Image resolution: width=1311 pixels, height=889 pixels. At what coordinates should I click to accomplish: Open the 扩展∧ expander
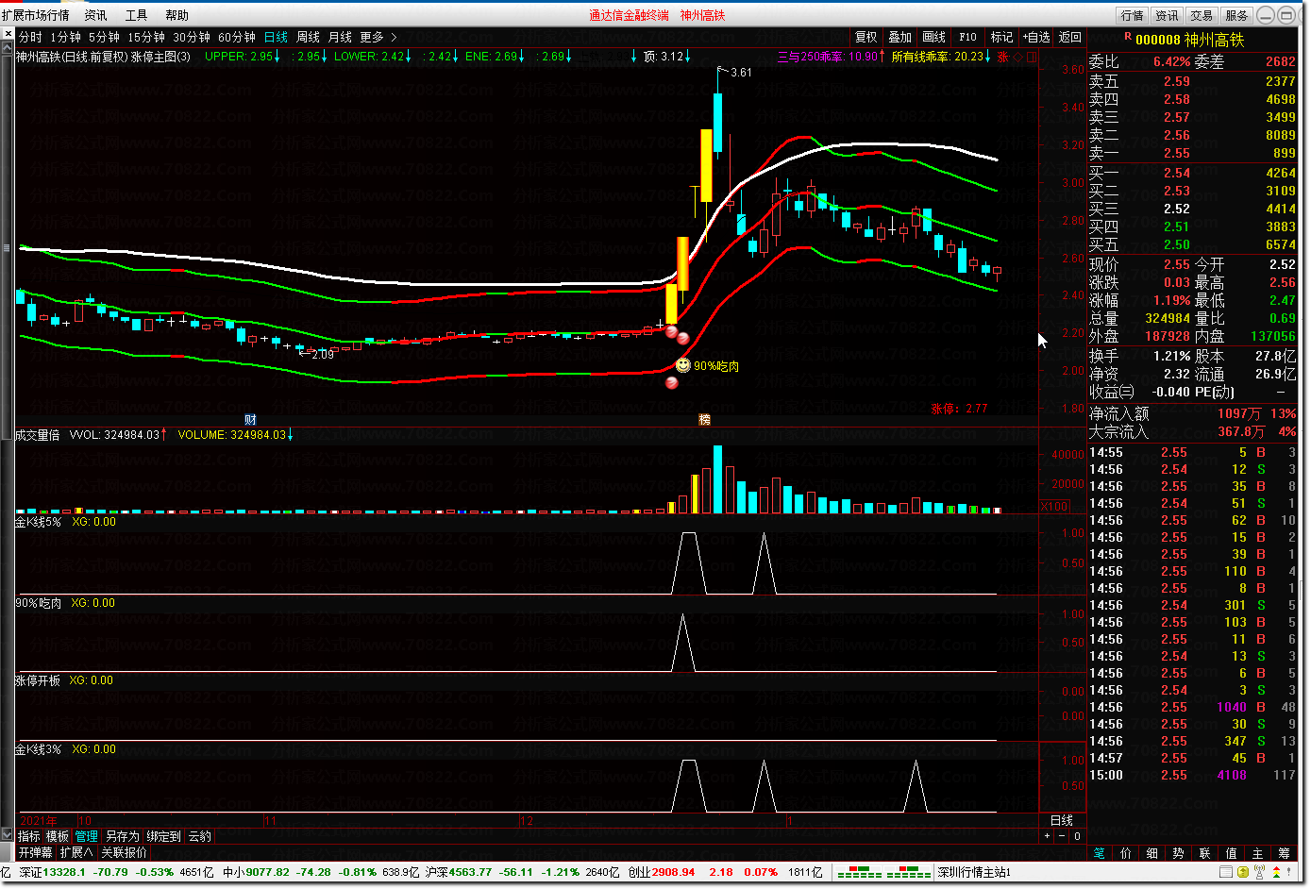pyautogui.click(x=76, y=852)
